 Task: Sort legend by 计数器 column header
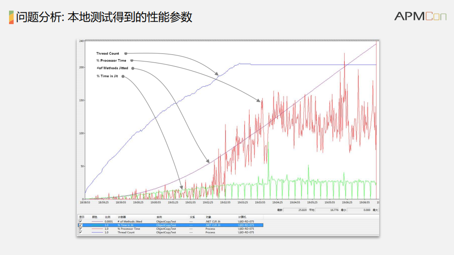(x=122, y=217)
